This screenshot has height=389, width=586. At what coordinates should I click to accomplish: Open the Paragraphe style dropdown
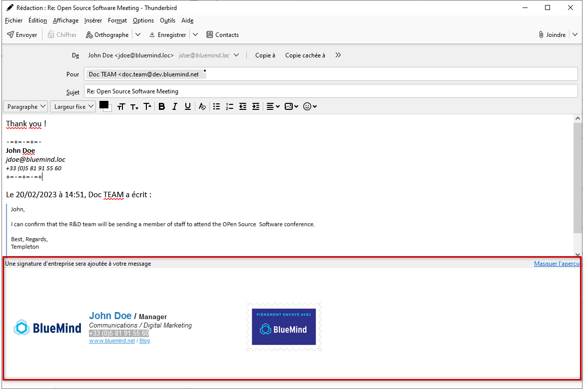coord(25,106)
